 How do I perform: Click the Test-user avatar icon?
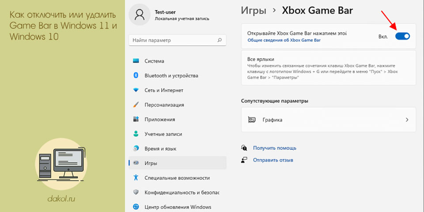(x=140, y=15)
